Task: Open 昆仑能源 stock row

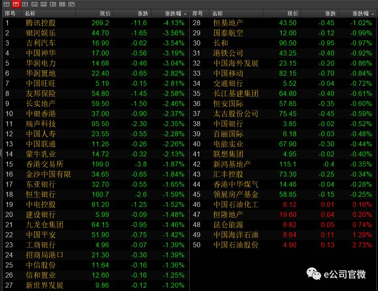Action: point(283,225)
